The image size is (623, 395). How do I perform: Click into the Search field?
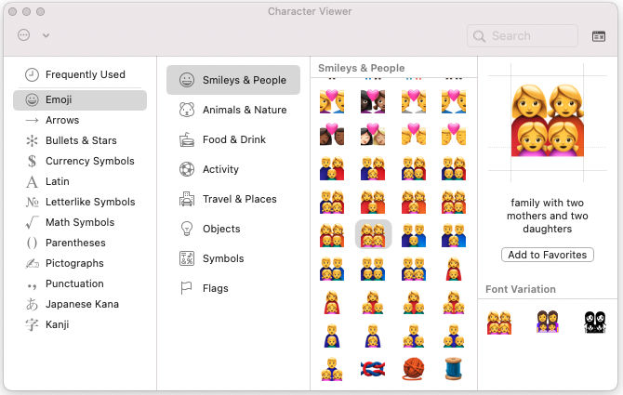point(523,35)
